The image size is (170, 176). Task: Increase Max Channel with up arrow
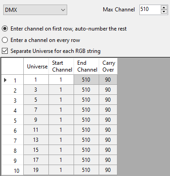(x=164, y=8)
